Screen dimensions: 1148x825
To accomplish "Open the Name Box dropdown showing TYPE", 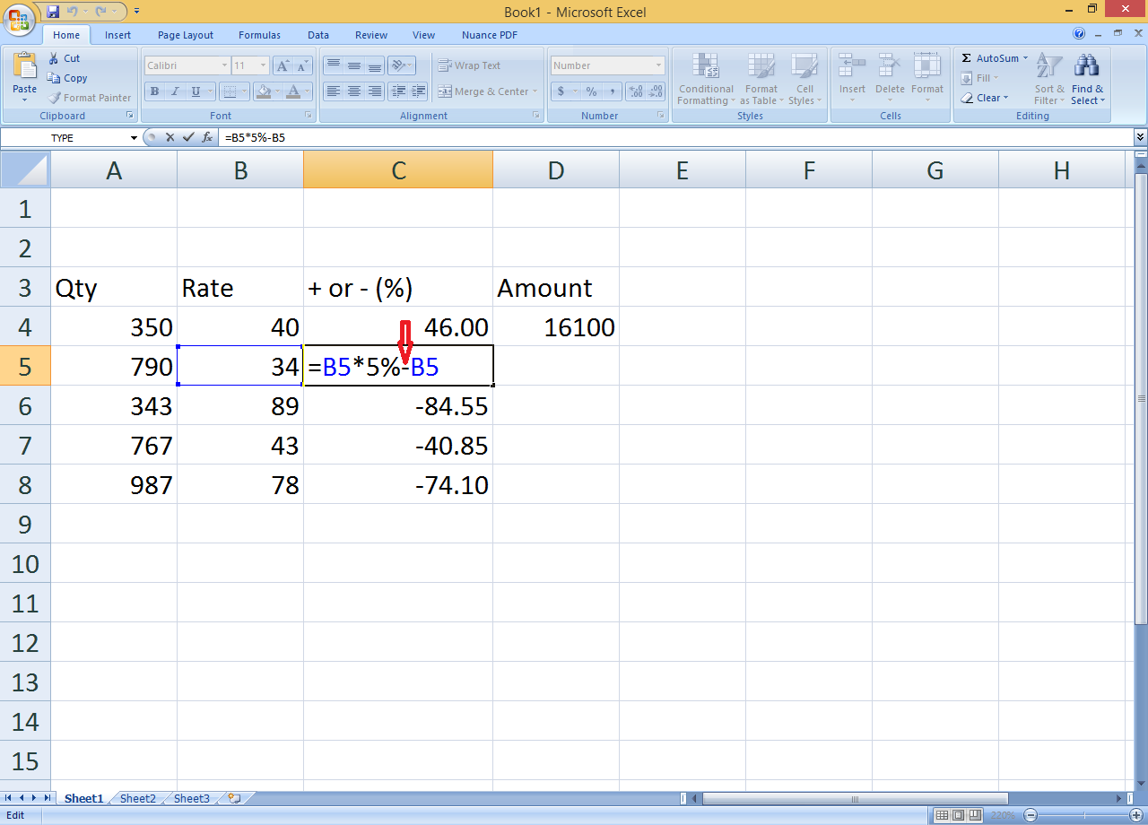I will [x=135, y=137].
